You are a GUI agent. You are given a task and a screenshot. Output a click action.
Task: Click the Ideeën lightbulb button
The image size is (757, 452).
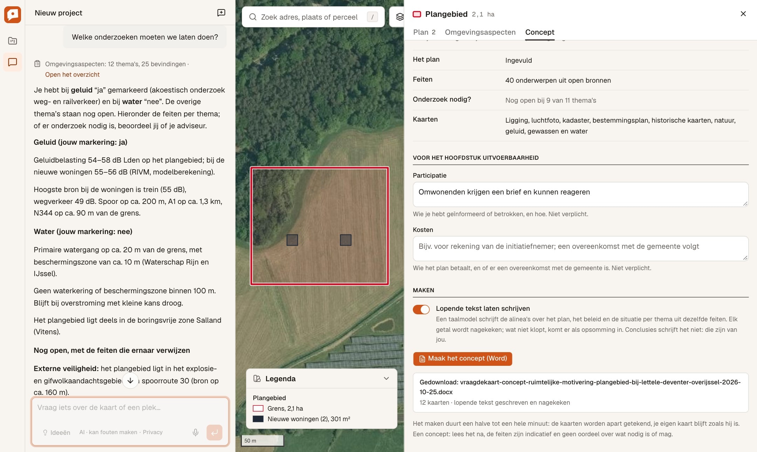(56, 432)
